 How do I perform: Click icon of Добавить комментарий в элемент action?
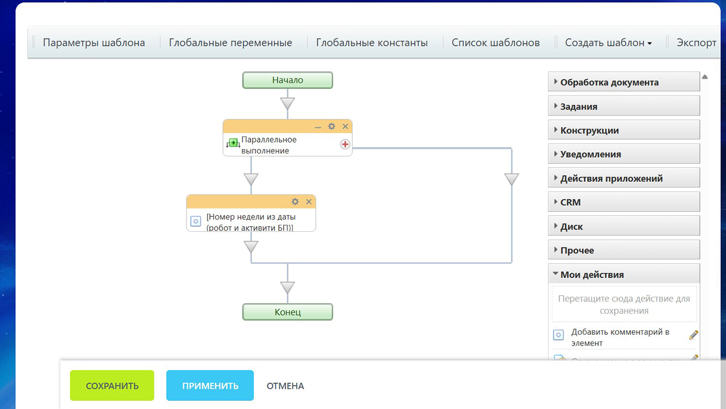tap(559, 335)
